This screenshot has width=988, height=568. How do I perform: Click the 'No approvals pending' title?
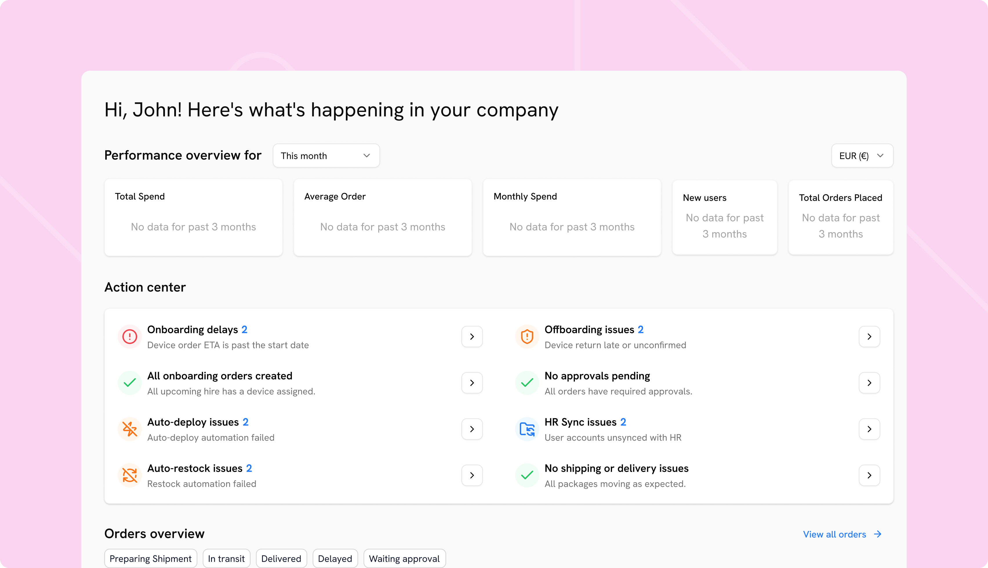point(597,376)
